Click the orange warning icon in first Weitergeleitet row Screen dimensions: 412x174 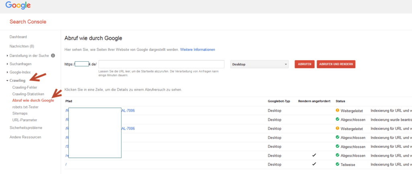[x=338, y=110]
